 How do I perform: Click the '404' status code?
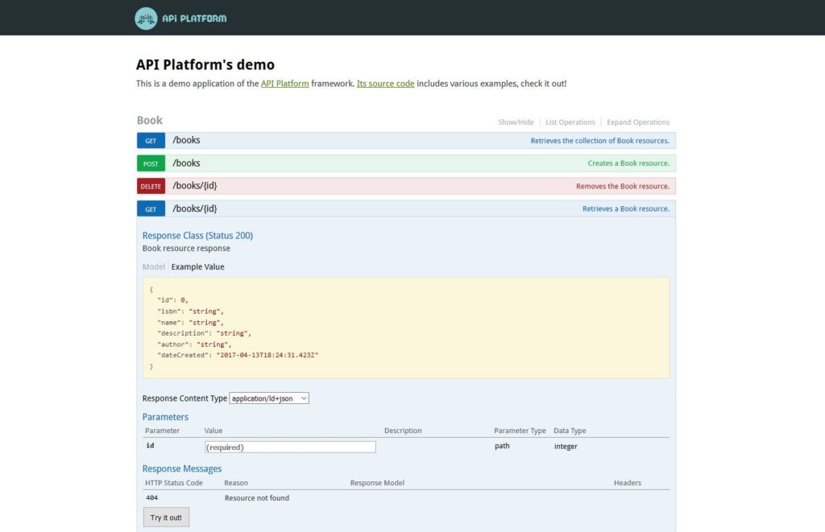(x=151, y=497)
